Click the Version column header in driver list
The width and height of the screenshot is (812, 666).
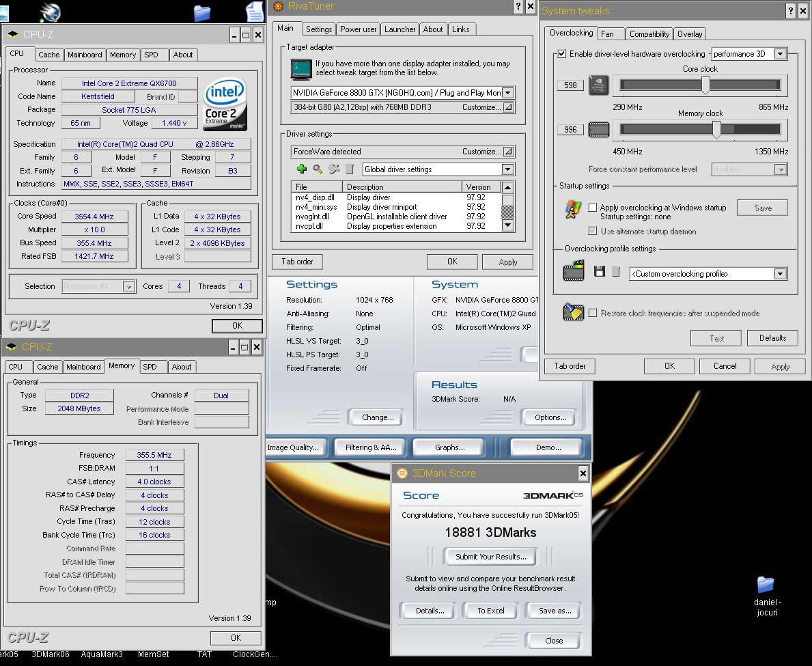tap(481, 187)
